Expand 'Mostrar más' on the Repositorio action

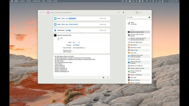[103, 19]
